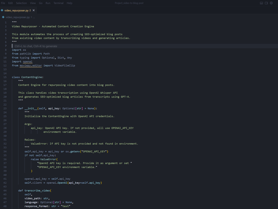This screenshot has height=209, width=278.
Task: Click the string '"OPENAI_API_KEY environment variable."'
Action: (67, 167)
